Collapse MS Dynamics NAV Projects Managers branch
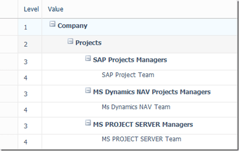This screenshot has width=239, height=151. (88, 90)
